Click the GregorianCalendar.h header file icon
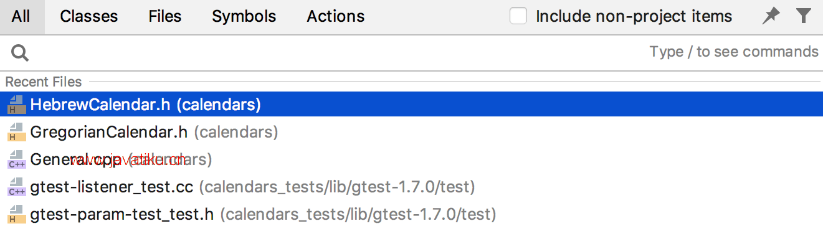823x226 pixels. [16, 132]
